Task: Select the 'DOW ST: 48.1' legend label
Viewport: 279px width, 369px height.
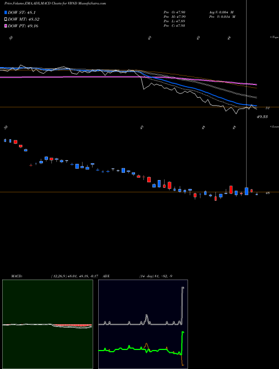Action: (22, 13)
